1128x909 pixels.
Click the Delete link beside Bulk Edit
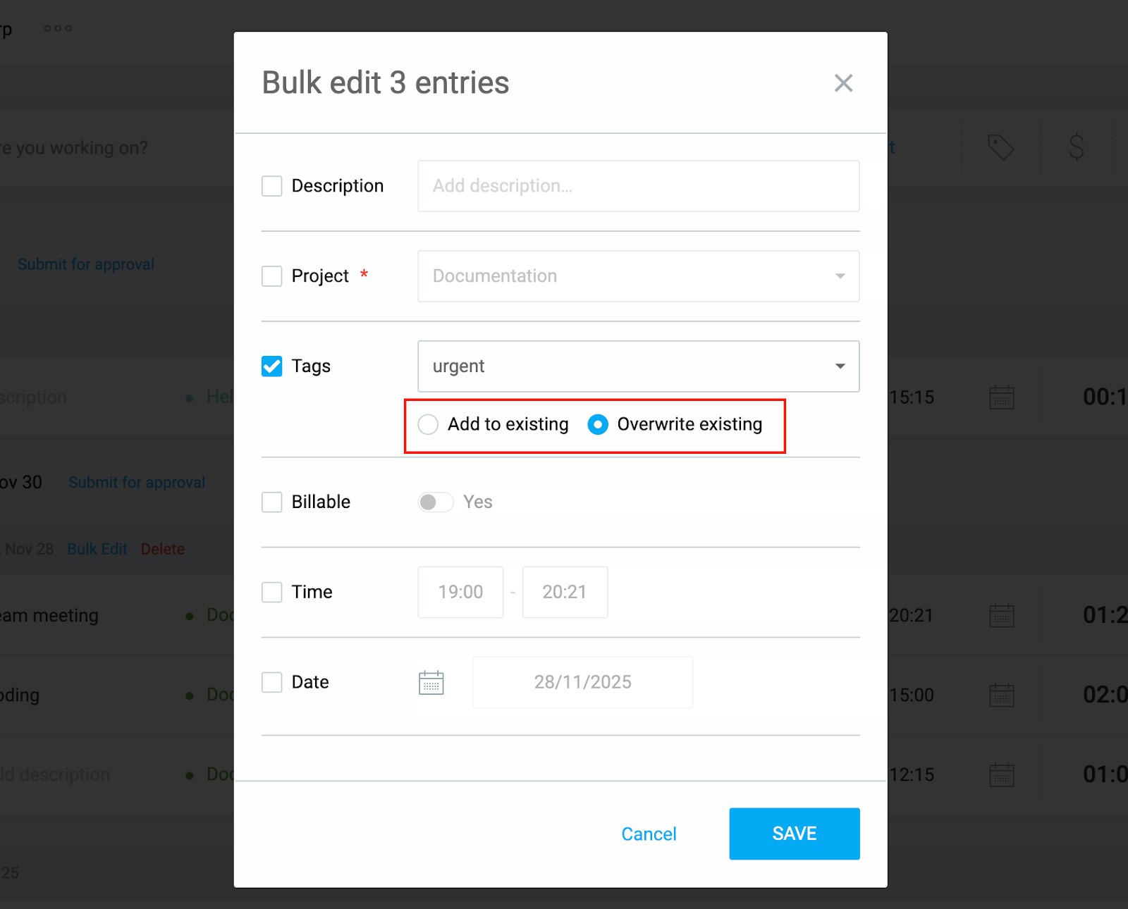[x=162, y=548]
